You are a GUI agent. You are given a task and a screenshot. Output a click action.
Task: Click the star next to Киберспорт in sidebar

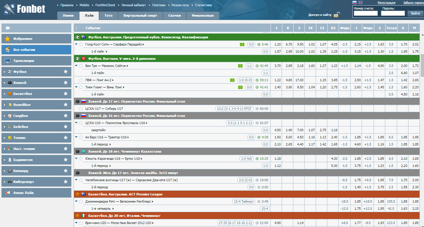coord(65,182)
